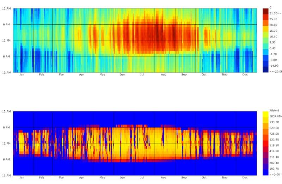Click the bright yellow swatch atop the Wh/m2 legend
Viewport: 282px width, 184px height.
coord(265,115)
